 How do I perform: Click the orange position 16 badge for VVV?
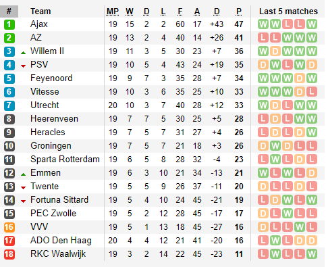click(9, 227)
